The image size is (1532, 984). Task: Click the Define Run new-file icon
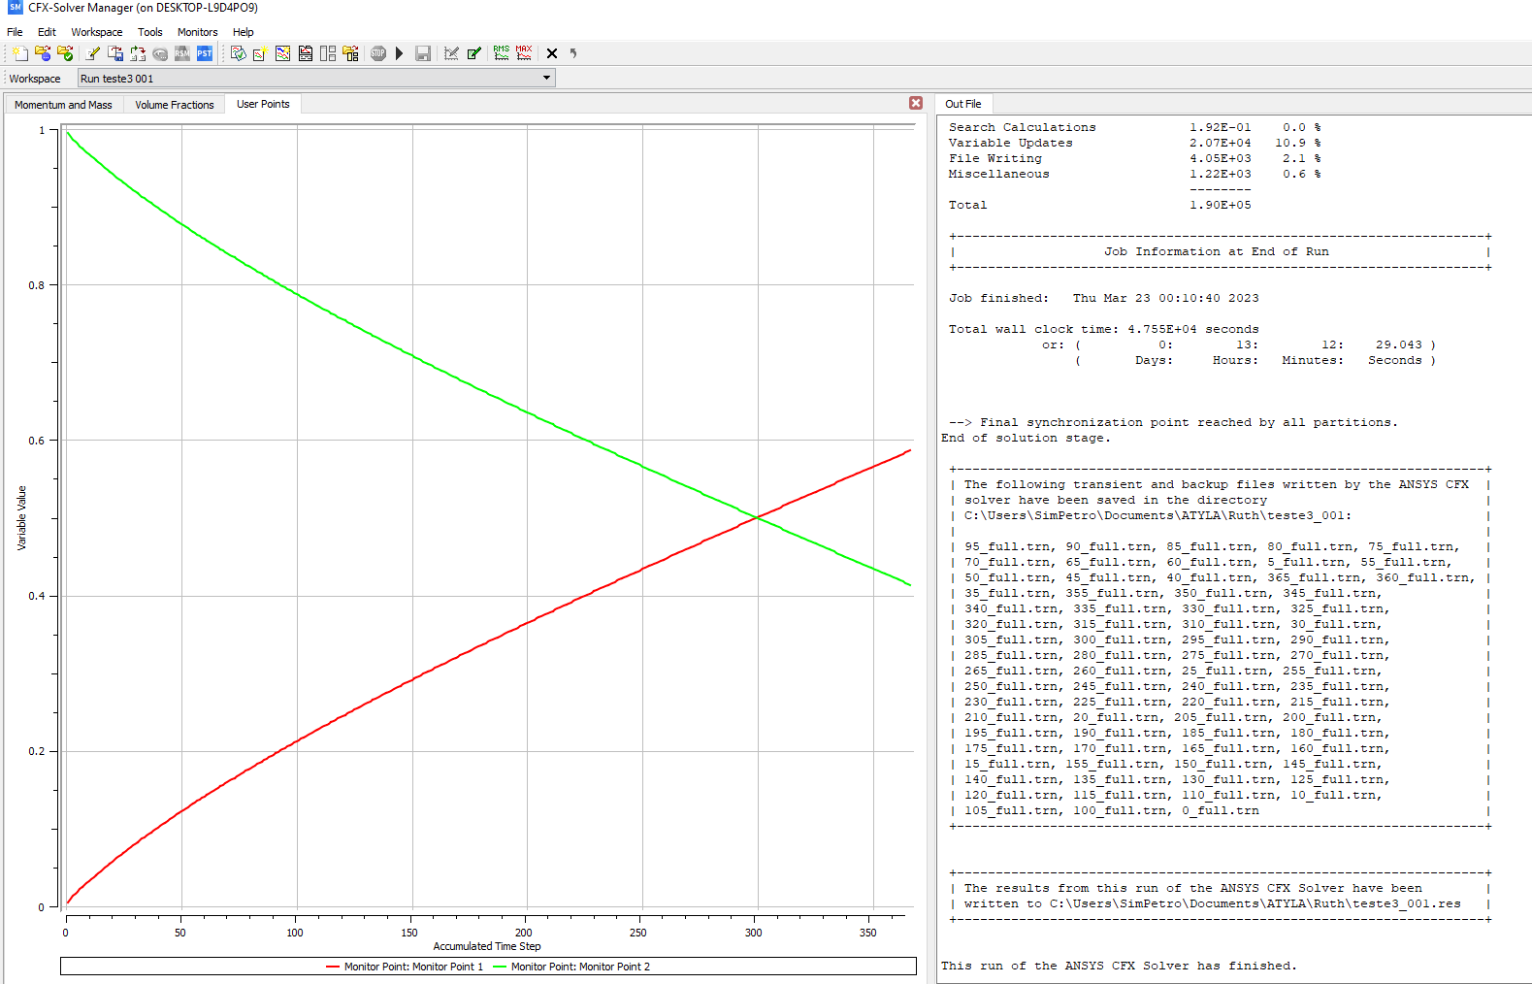point(19,53)
